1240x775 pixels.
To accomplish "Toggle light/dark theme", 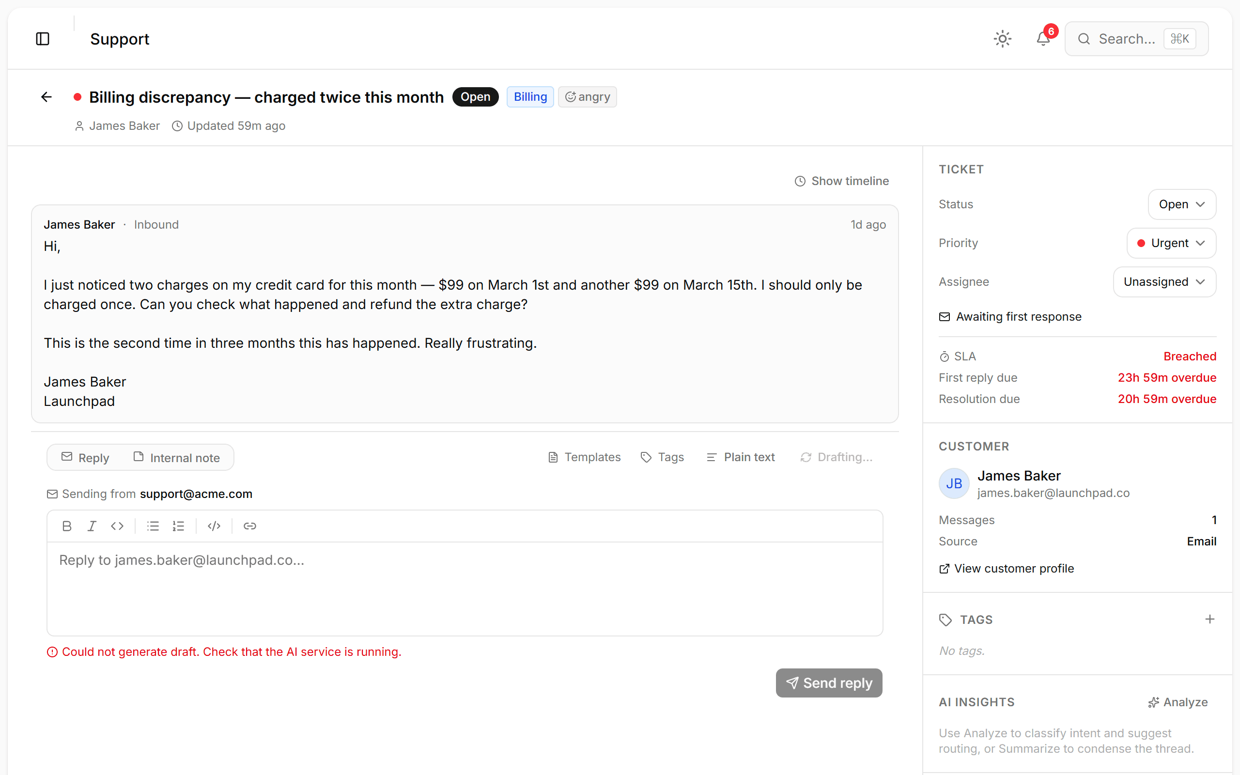I will [x=1002, y=38].
